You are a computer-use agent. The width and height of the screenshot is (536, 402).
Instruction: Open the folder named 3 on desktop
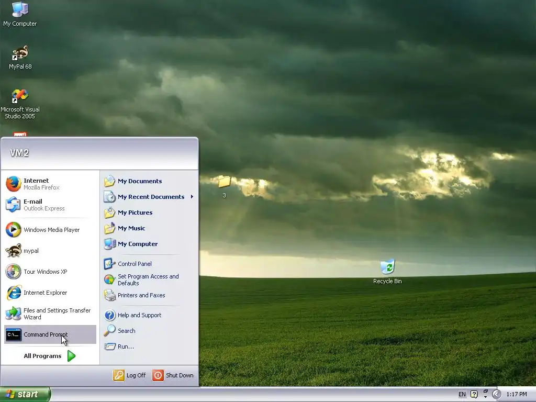[224, 186]
